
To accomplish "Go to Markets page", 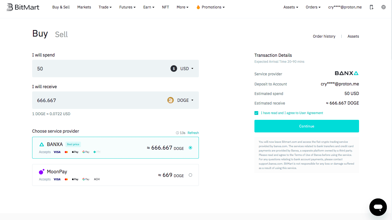I will (84, 7).
